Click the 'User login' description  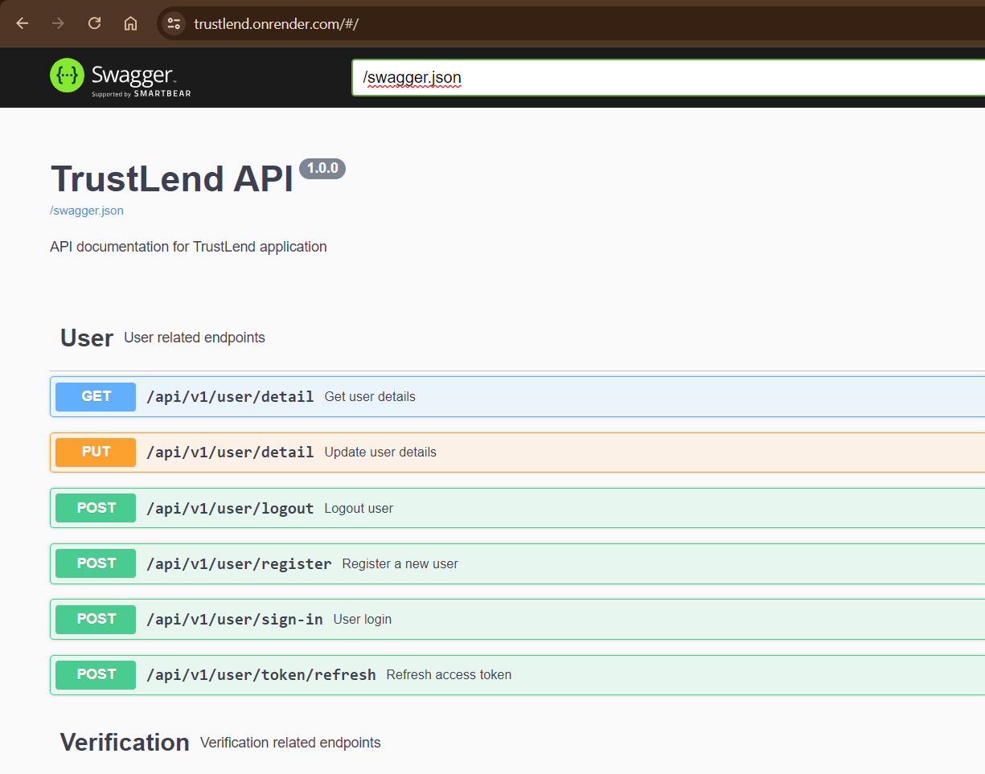pyautogui.click(x=363, y=619)
